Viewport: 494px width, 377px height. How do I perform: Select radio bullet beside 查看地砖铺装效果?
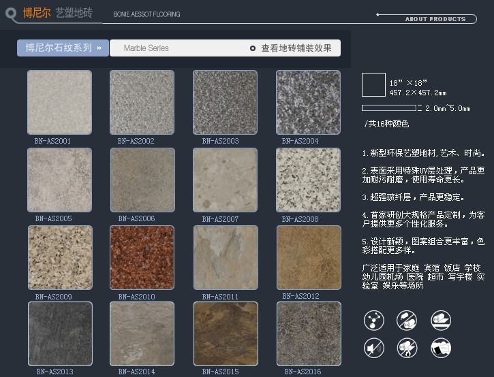coord(253,48)
